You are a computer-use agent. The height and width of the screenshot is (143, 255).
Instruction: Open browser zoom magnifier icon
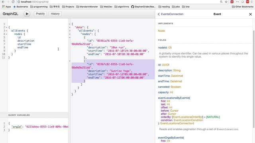pyautogui.click(x=221, y=2)
